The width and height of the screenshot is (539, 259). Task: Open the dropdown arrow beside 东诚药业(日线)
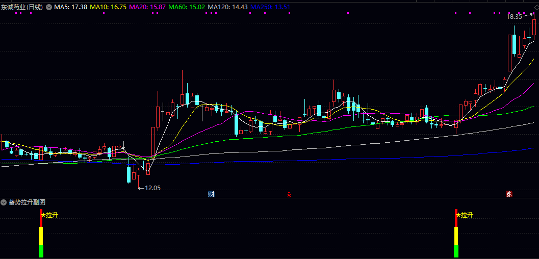[x=48, y=7]
